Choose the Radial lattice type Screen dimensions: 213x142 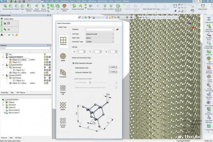click(x=63, y=57)
